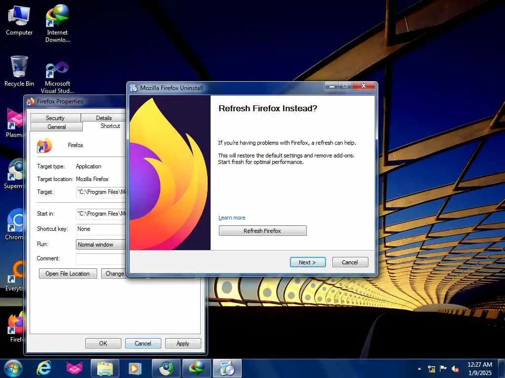Switch to the Security tab in Firefox Properties
Screen dimensions: 505x378
coord(55,118)
